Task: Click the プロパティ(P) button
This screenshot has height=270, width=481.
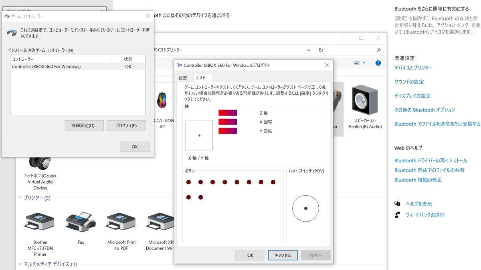Action: (x=126, y=126)
